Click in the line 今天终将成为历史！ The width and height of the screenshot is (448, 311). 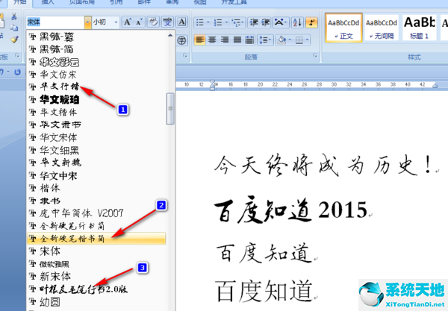(323, 166)
